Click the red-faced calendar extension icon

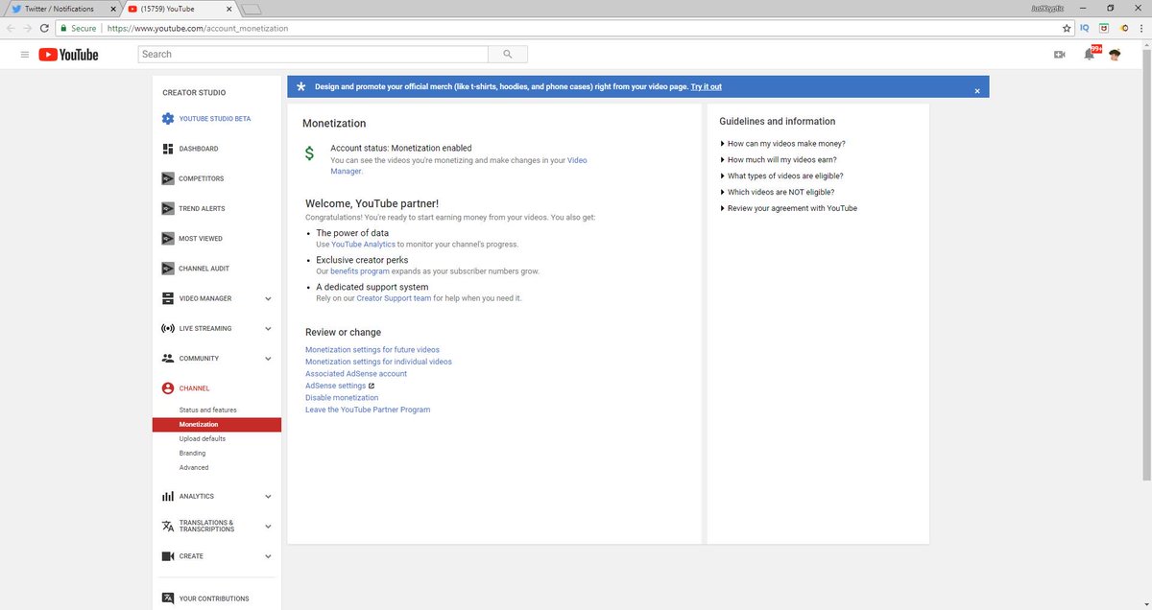pyautogui.click(x=1104, y=28)
